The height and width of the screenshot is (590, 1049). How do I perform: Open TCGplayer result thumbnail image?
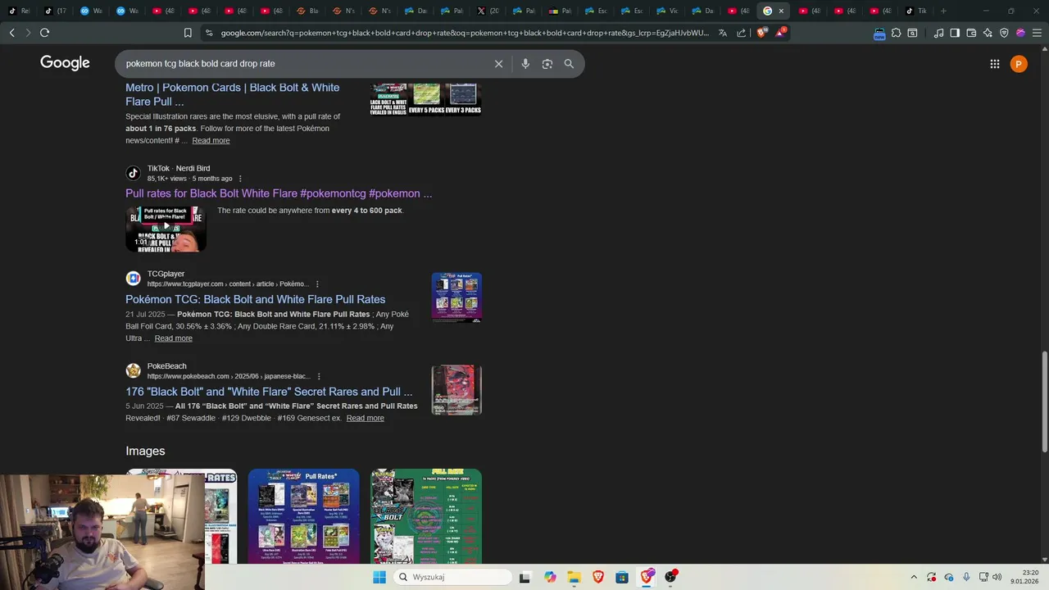click(x=456, y=297)
